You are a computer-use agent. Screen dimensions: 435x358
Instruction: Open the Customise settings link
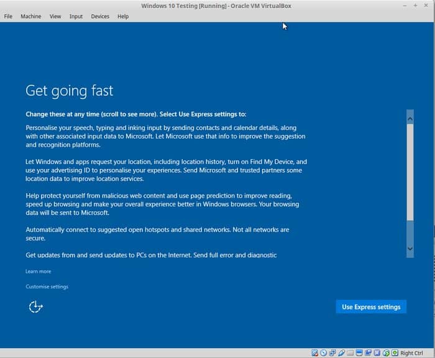47,287
